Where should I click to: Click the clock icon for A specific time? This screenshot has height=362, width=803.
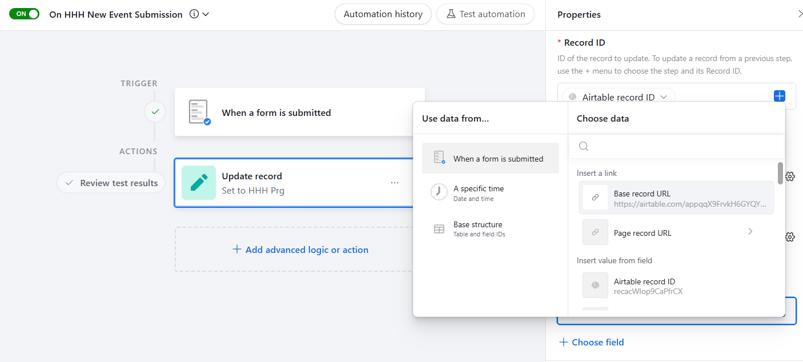pos(439,192)
